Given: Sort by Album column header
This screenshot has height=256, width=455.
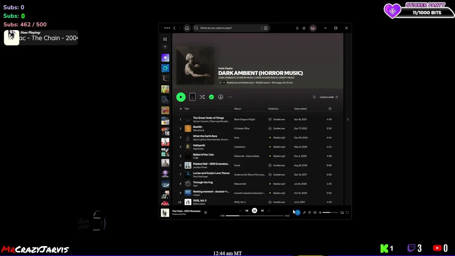Looking at the screenshot, I should click(237, 109).
